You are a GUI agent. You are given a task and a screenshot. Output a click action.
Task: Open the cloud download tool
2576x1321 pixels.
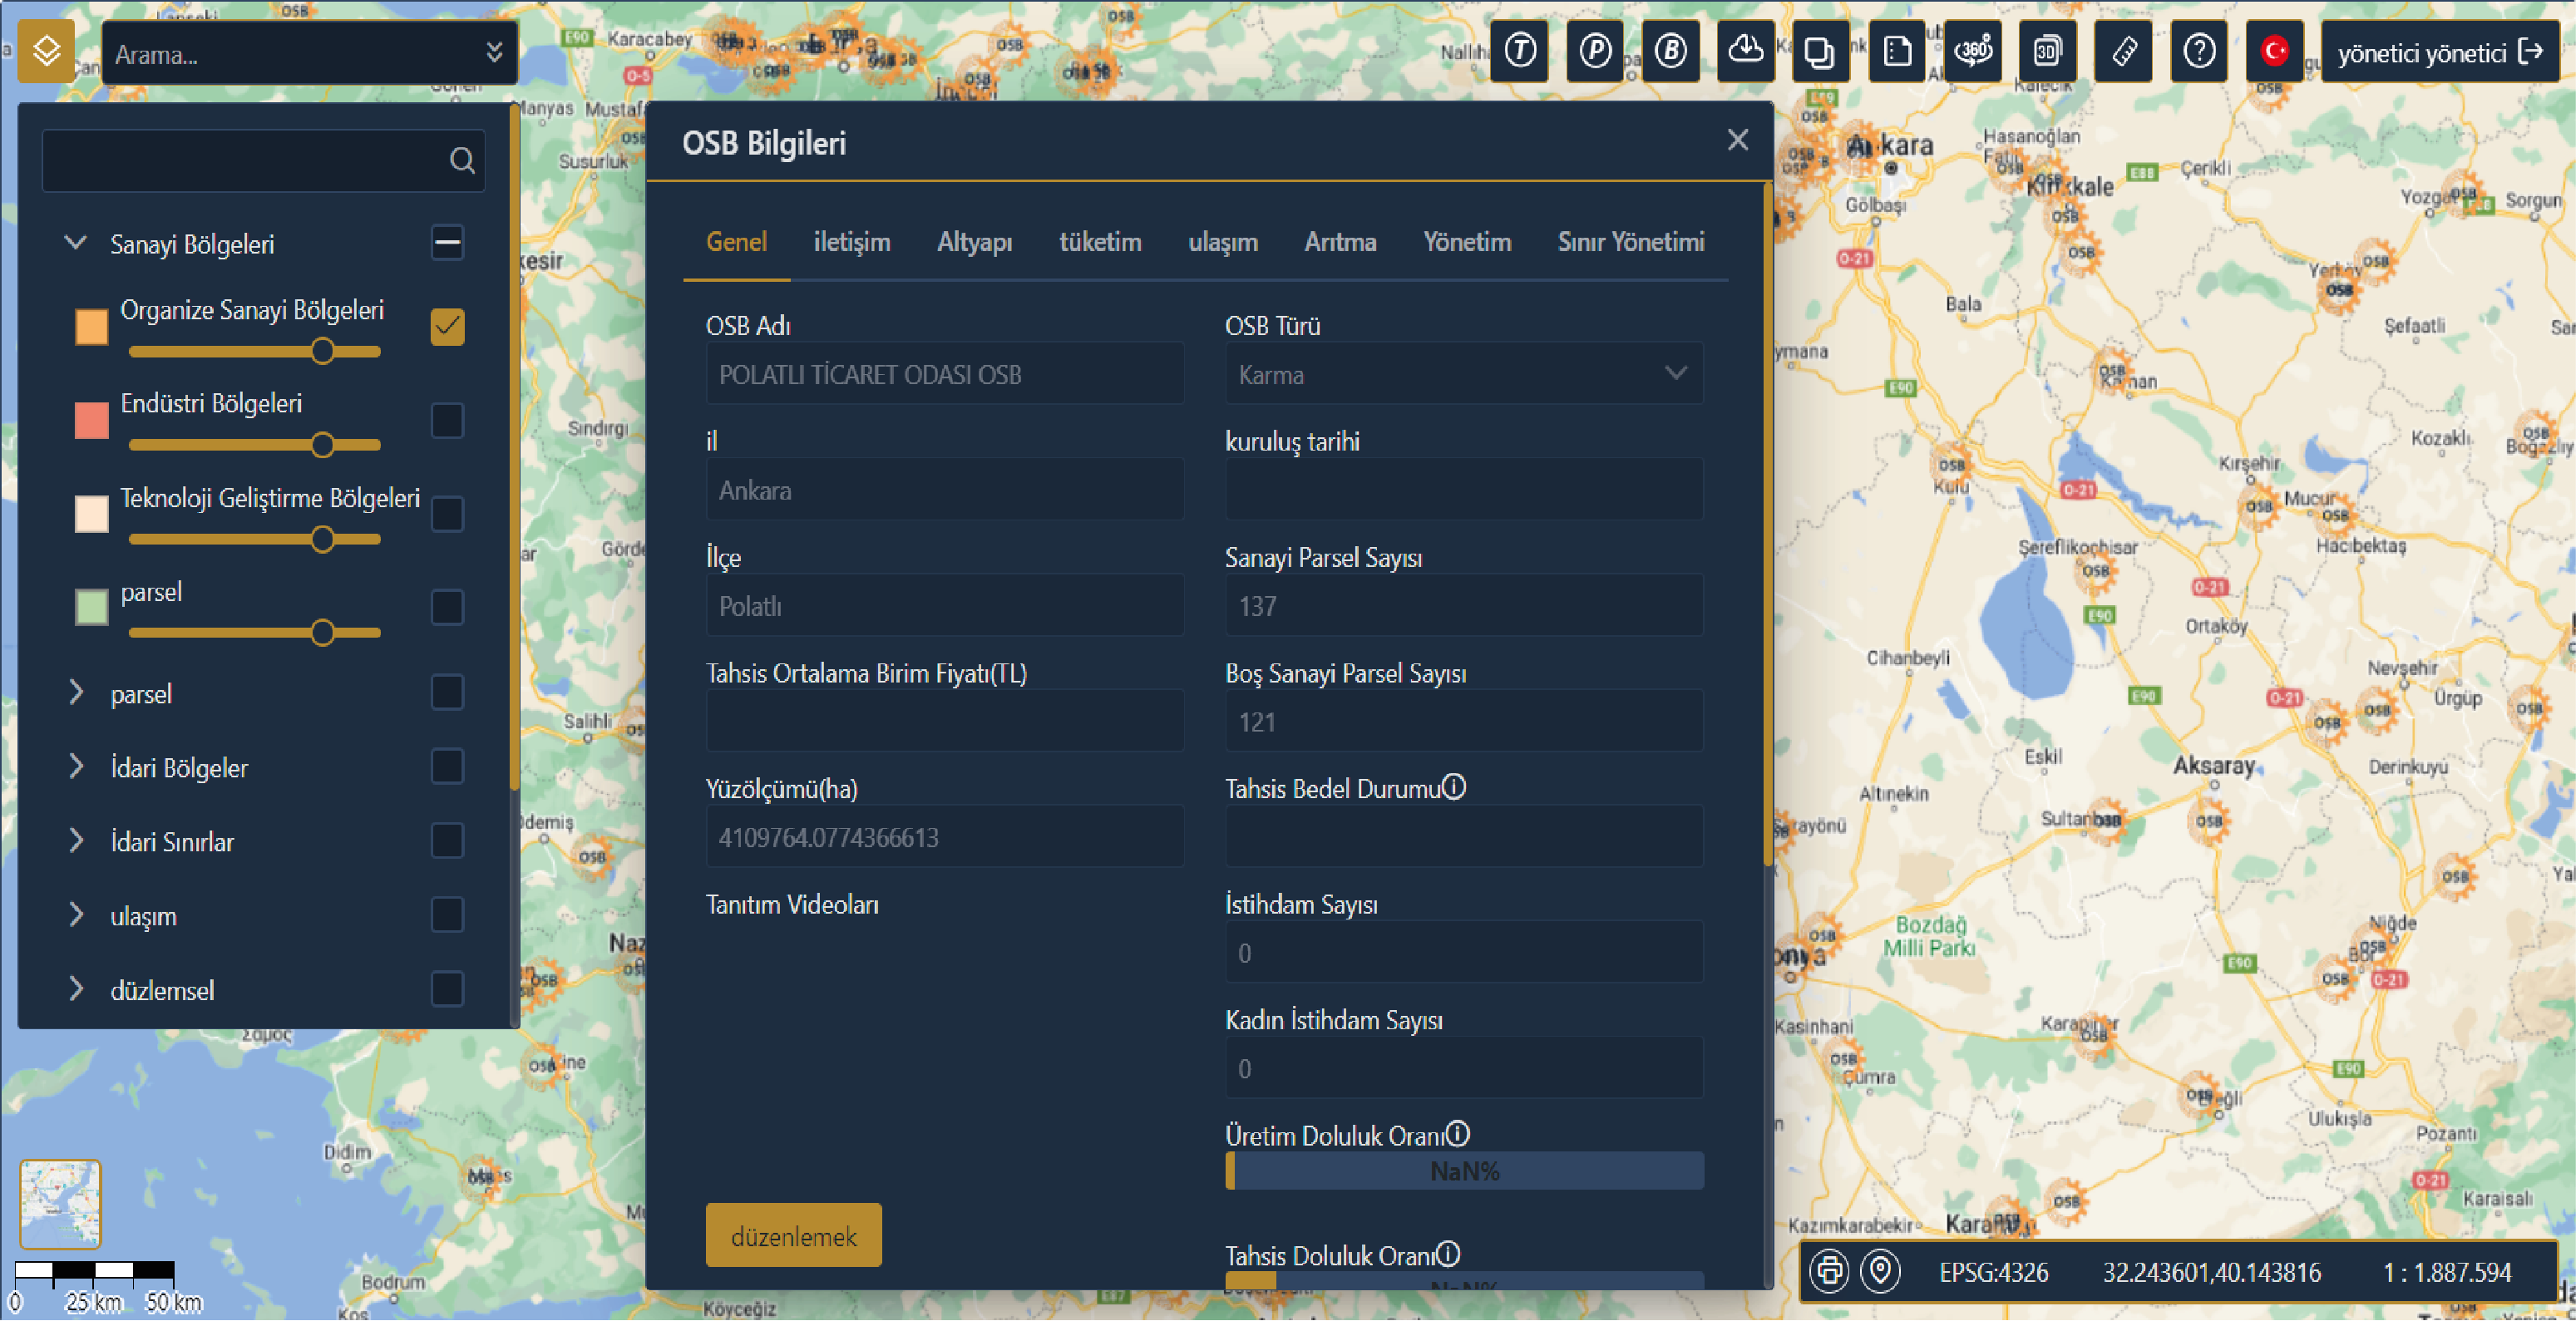pos(1746,51)
